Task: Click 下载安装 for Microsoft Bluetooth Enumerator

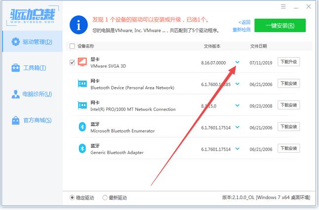Action: pyautogui.click(x=289, y=127)
